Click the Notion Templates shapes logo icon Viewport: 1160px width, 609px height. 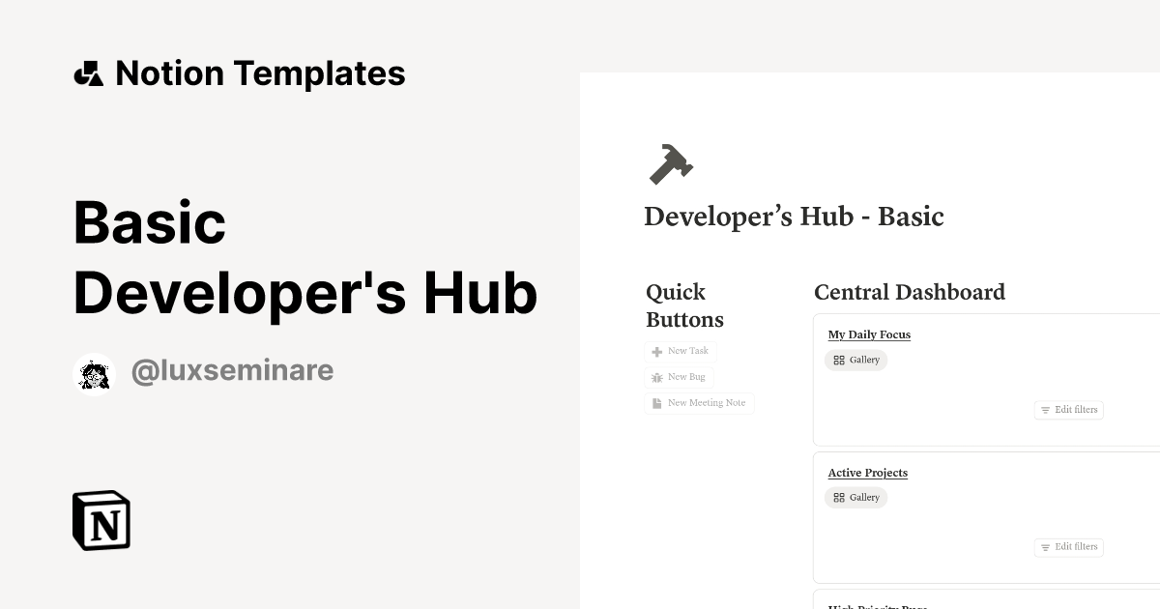click(x=89, y=73)
